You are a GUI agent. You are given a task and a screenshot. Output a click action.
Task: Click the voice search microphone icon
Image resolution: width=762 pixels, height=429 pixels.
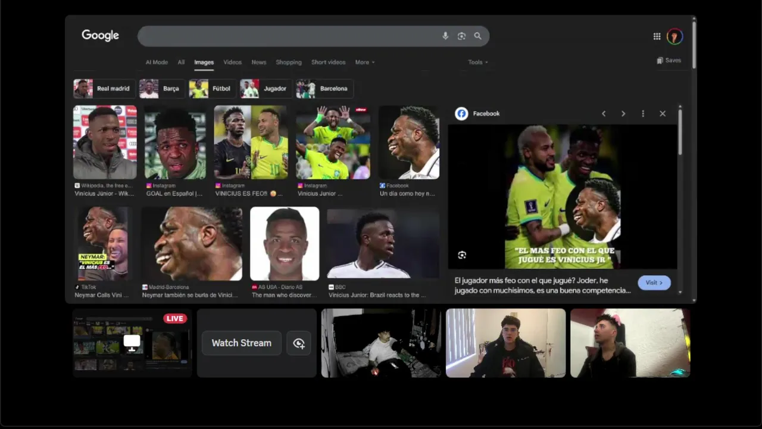(445, 36)
